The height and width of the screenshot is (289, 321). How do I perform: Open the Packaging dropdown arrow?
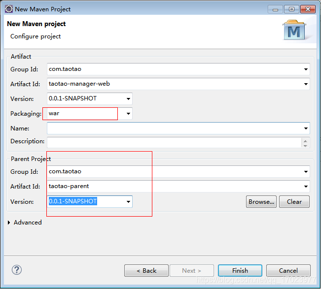[x=128, y=113]
